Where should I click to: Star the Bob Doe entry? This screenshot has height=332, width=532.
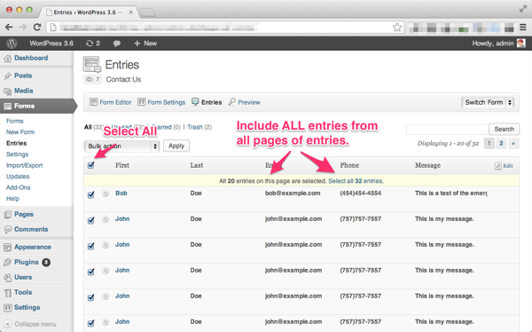point(106,194)
